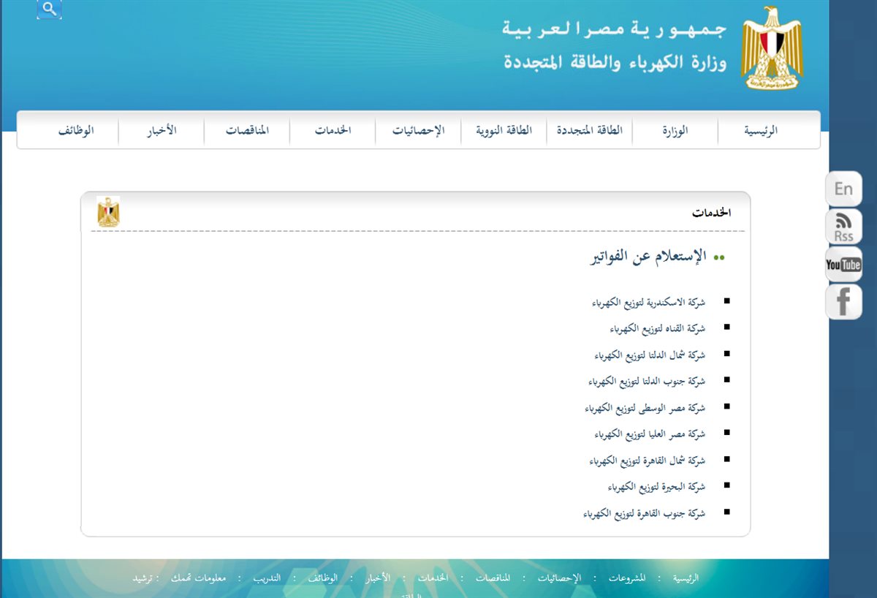Click the small eagle logo in الخدمات panel
Image resolution: width=877 pixels, height=598 pixels.
108,212
